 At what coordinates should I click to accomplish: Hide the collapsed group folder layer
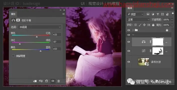[129, 30]
